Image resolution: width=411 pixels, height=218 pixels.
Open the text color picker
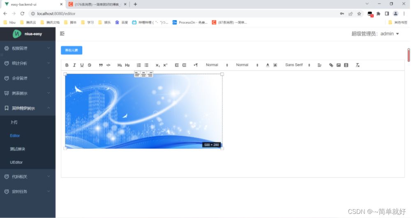(268, 65)
